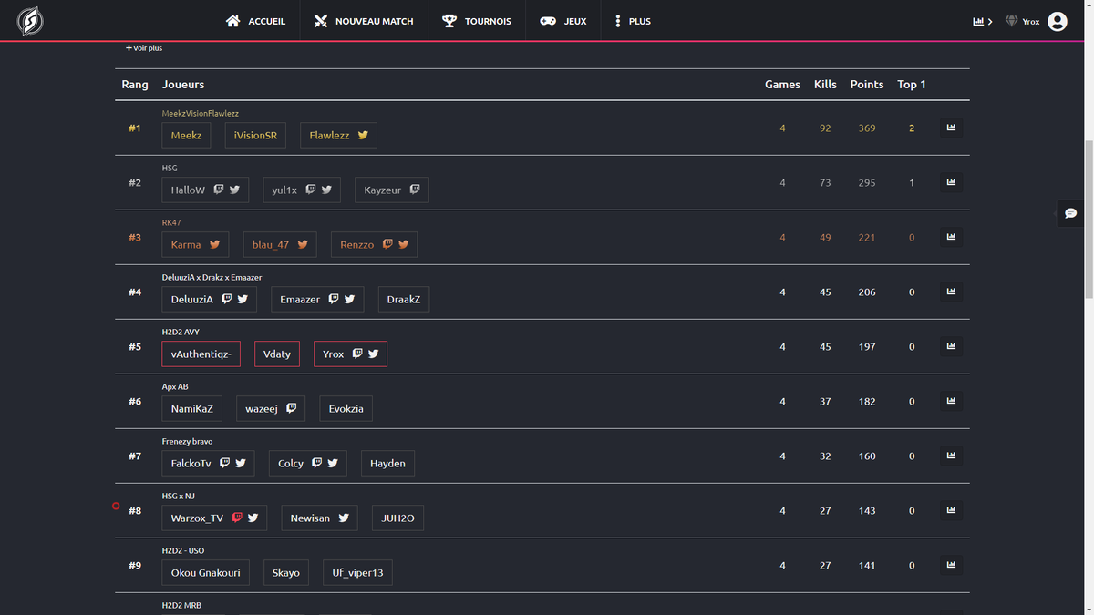Open HalloW's Twitter icon
Screen dimensions: 1094x615
[x=234, y=190]
